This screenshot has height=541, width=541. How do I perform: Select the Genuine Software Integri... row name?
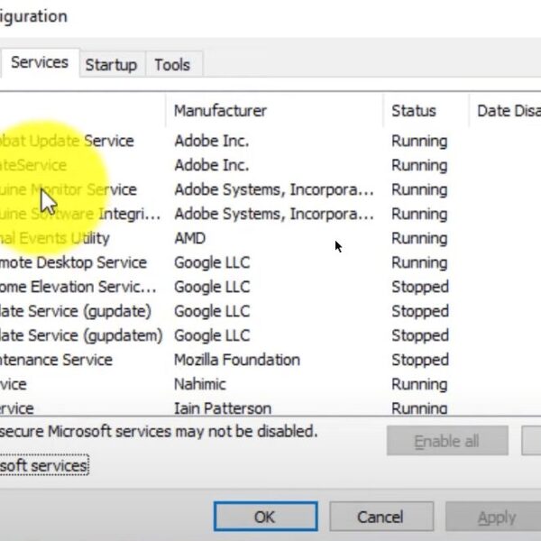(x=80, y=214)
